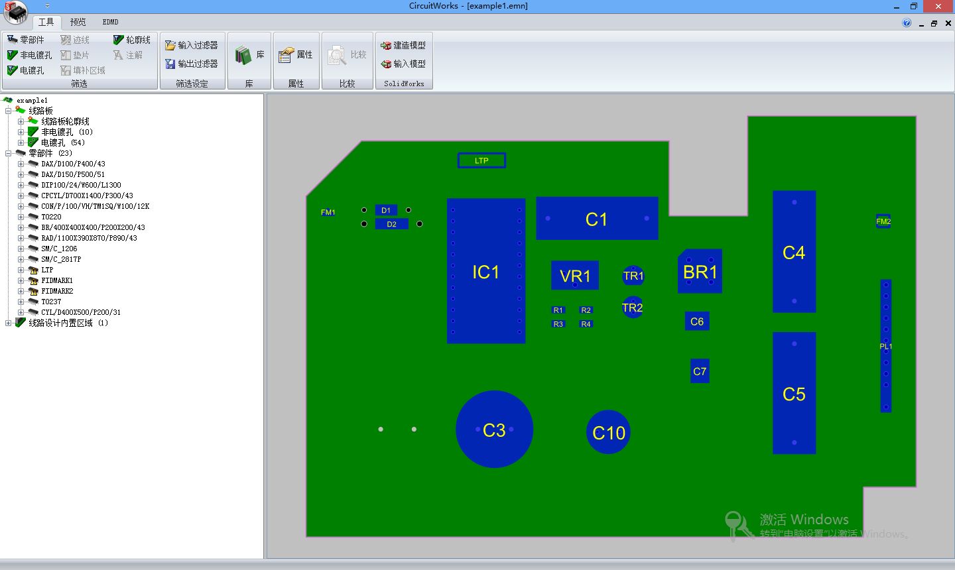955x570 pixels.
Task: Click the TO237 component icon
Action: pyautogui.click(x=33, y=302)
